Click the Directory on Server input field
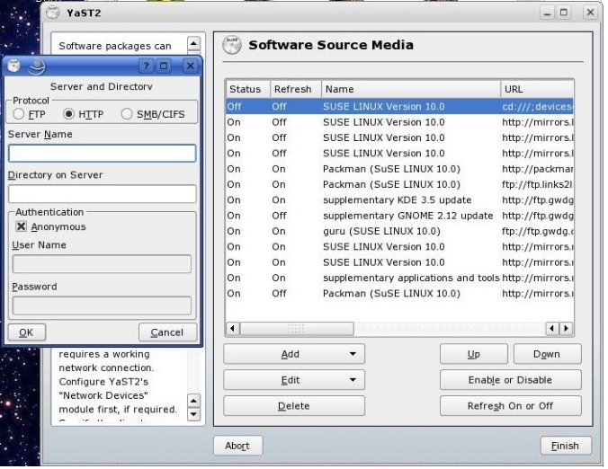Viewport: 608px width, 469px height. (x=102, y=194)
